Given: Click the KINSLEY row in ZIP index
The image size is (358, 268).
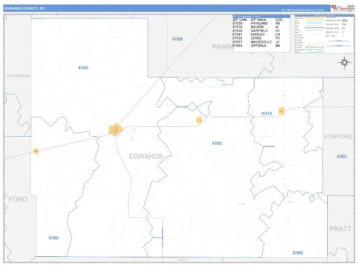Looking at the screenshot, I should [258, 35].
